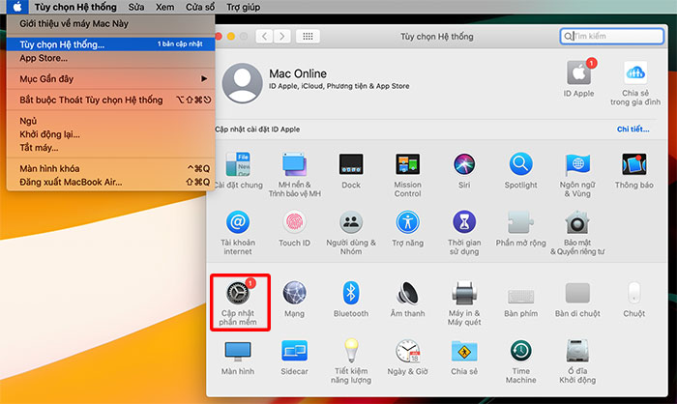Select Khởi động lại… menu entry

(x=111, y=134)
